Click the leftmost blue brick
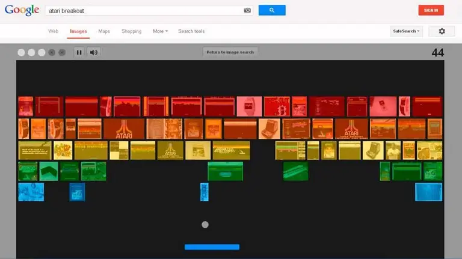462x259 pixels. coord(31,192)
